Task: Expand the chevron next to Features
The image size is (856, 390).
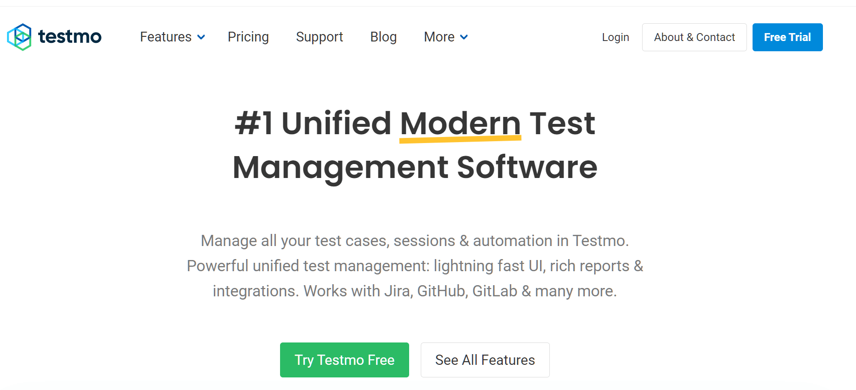Action: (x=201, y=37)
